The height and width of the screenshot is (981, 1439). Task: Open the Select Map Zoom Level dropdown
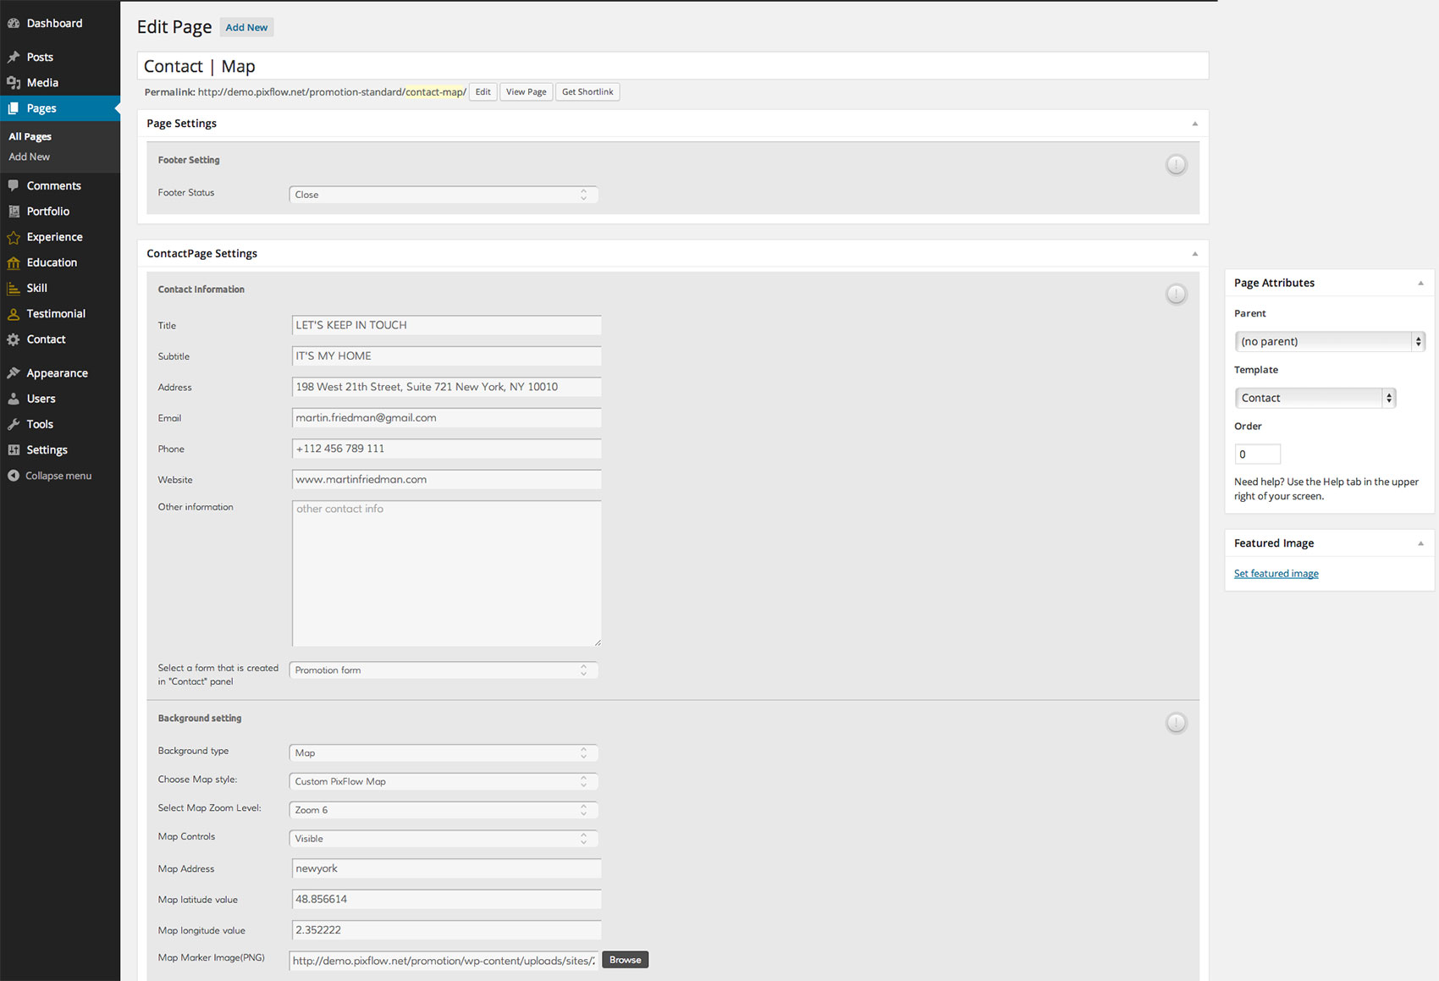[444, 810]
